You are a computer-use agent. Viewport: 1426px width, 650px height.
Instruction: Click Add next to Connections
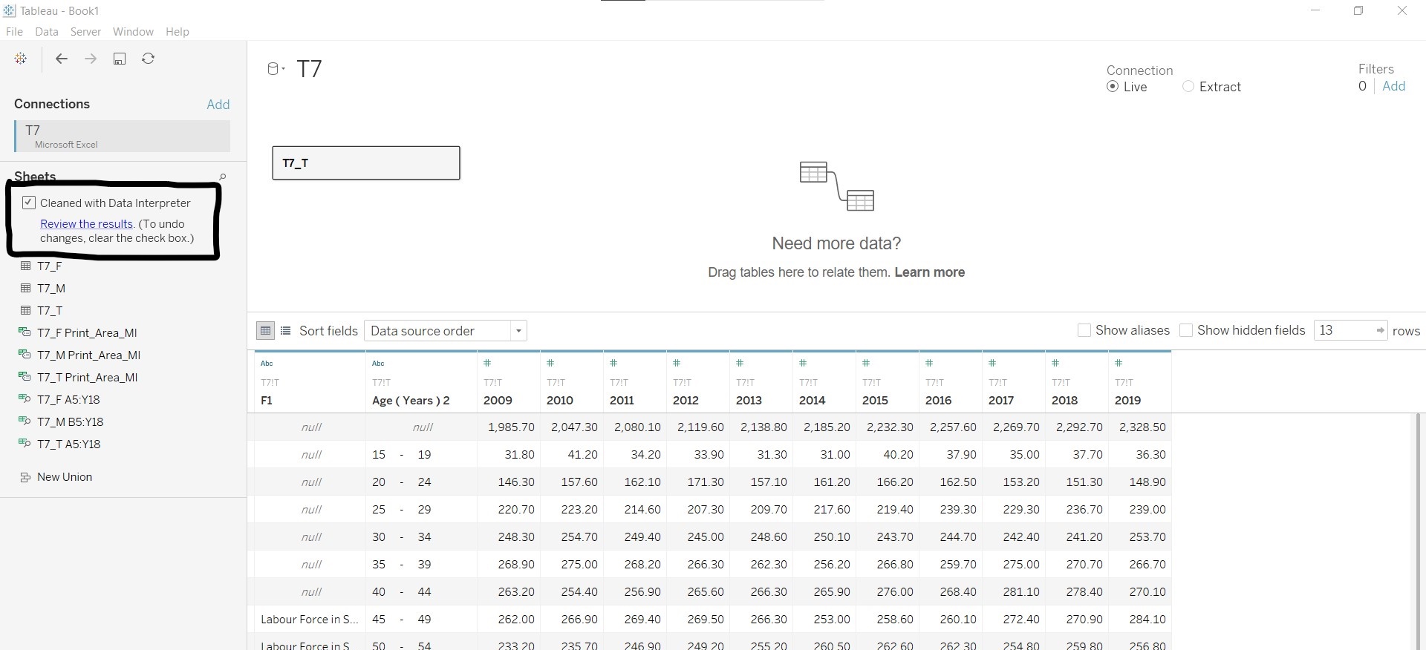(218, 105)
